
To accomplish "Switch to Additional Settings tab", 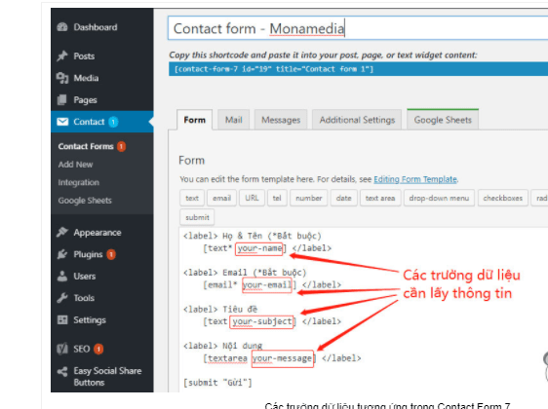I will pos(357,120).
